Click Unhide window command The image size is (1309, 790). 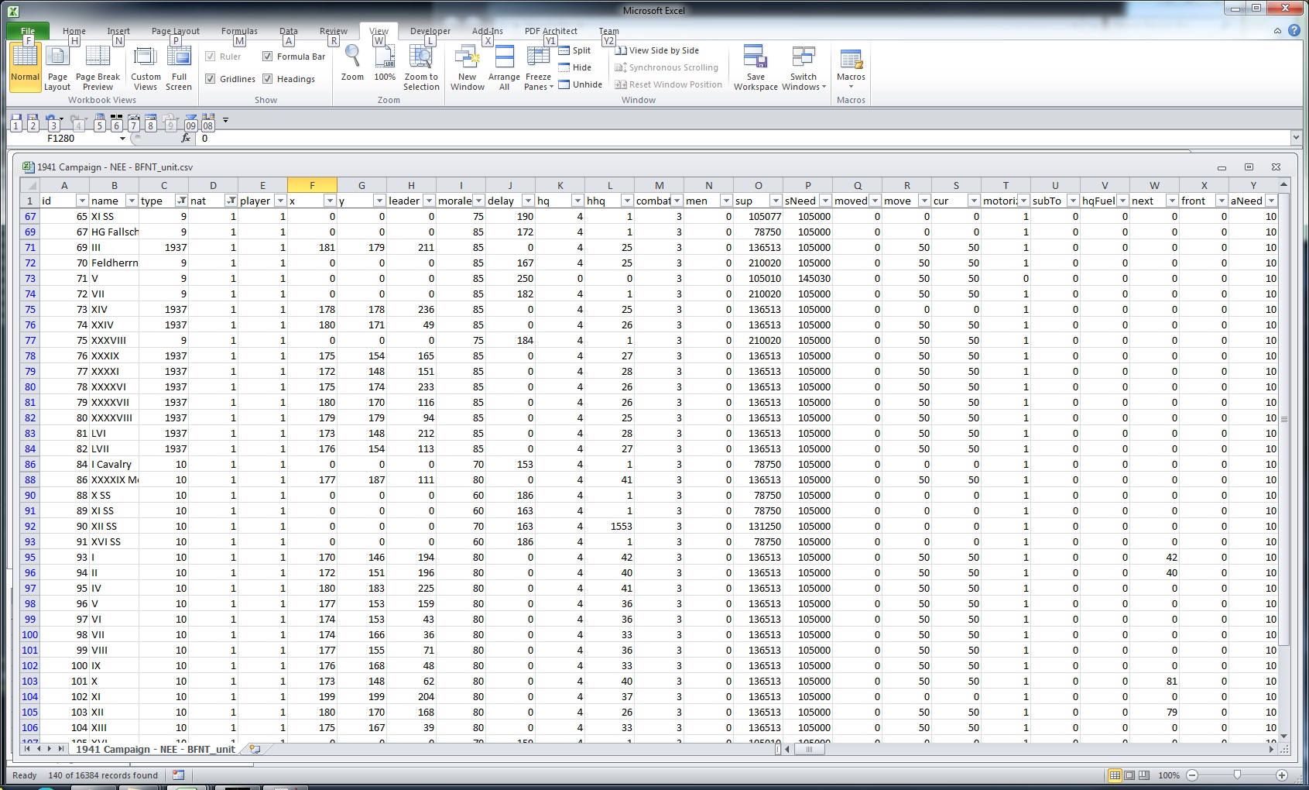coord(581,84)
